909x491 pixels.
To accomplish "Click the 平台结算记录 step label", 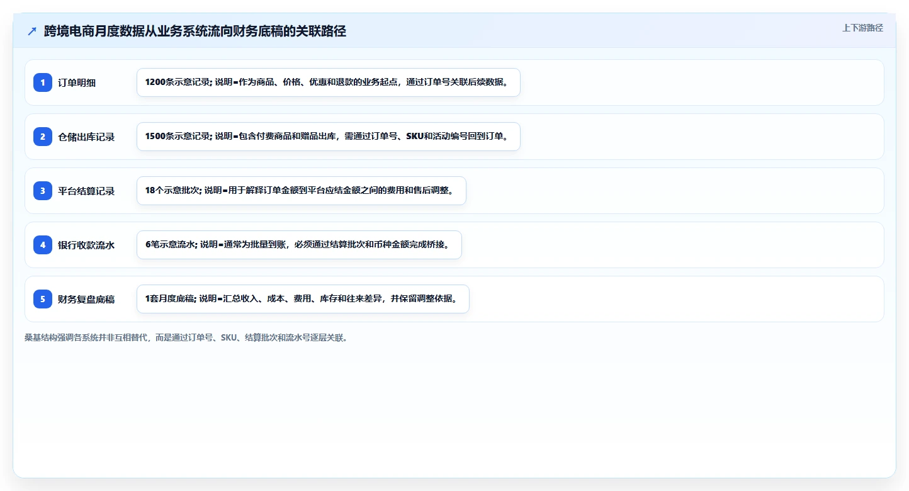I will 86,191.
